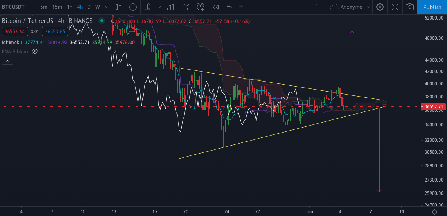
Task: Redo the last chart action
Action: coord(240,7)
